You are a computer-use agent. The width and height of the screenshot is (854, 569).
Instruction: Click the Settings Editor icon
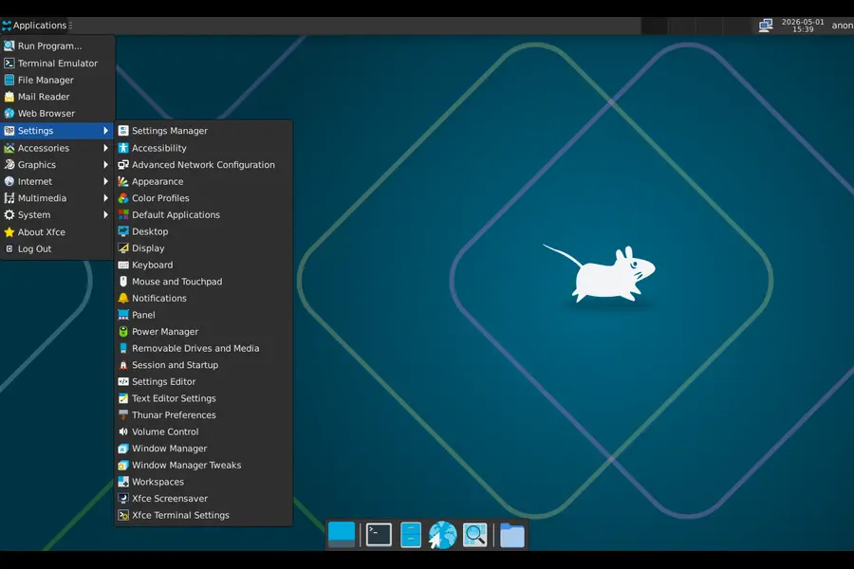(123, 381)
